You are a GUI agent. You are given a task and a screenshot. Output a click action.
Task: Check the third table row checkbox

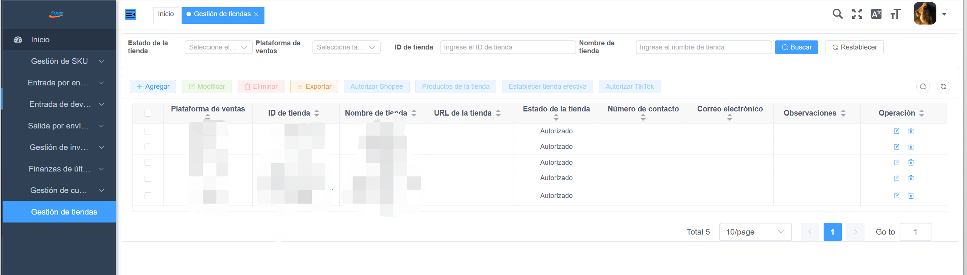coord(148,162)
